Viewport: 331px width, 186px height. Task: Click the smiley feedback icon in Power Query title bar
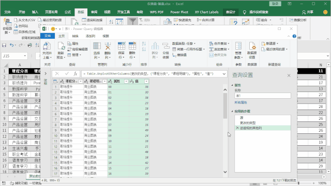tap(53, 29)
